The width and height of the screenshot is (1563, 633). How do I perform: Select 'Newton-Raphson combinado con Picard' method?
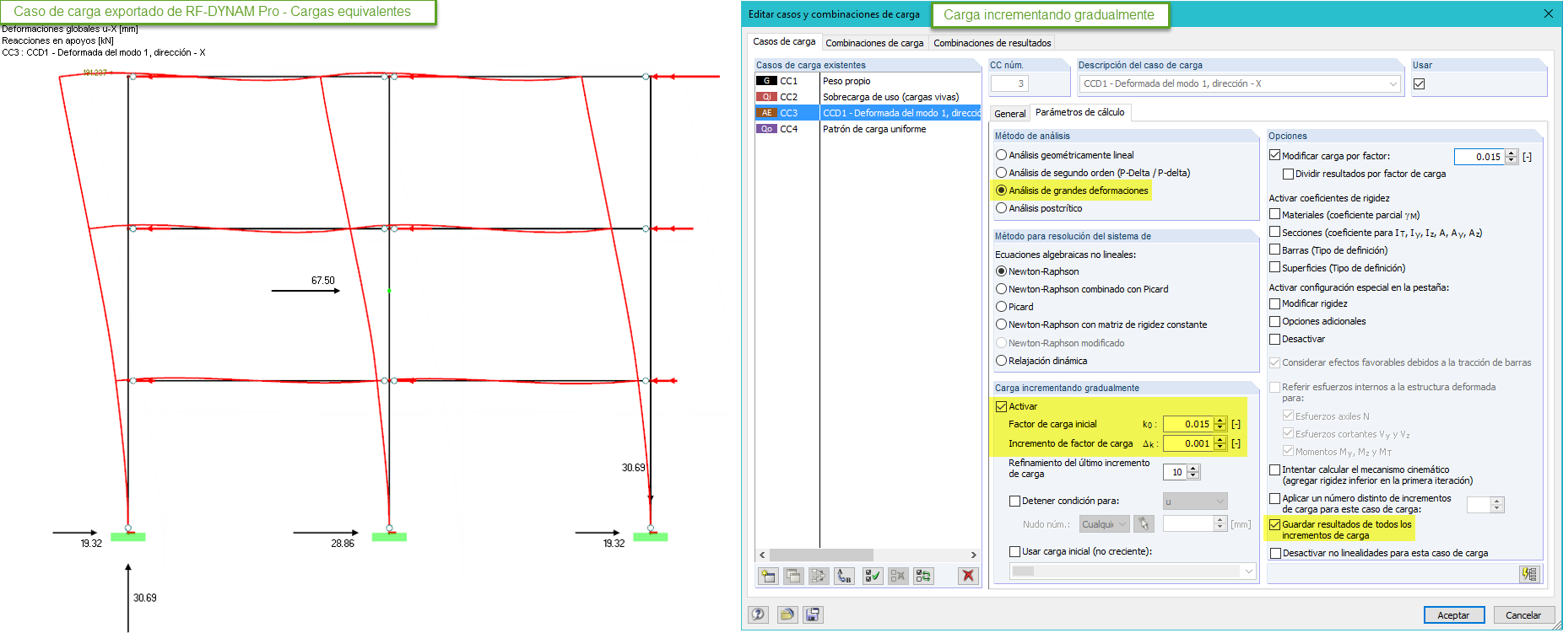[1001, 289]
